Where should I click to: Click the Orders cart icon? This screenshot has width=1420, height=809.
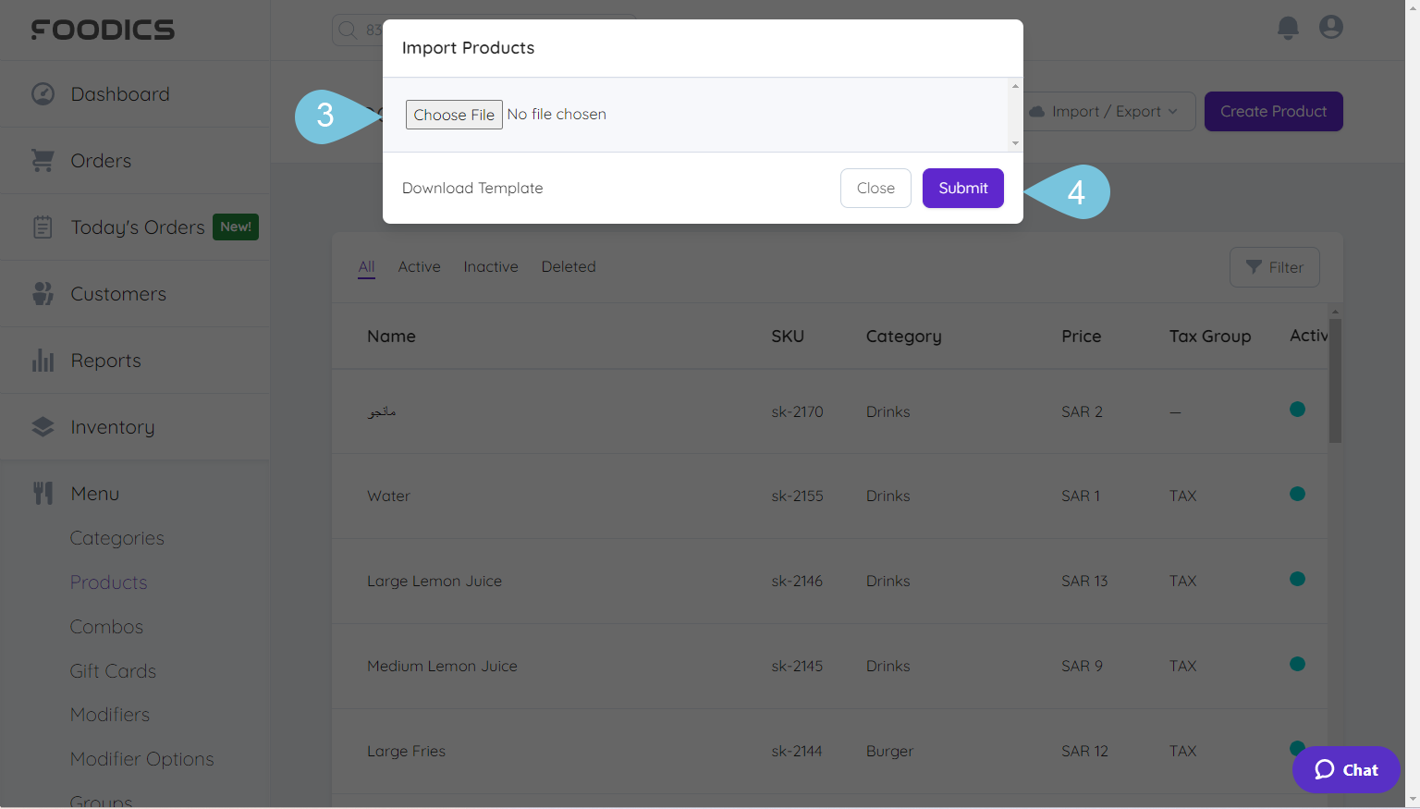[x=43, y=161]
